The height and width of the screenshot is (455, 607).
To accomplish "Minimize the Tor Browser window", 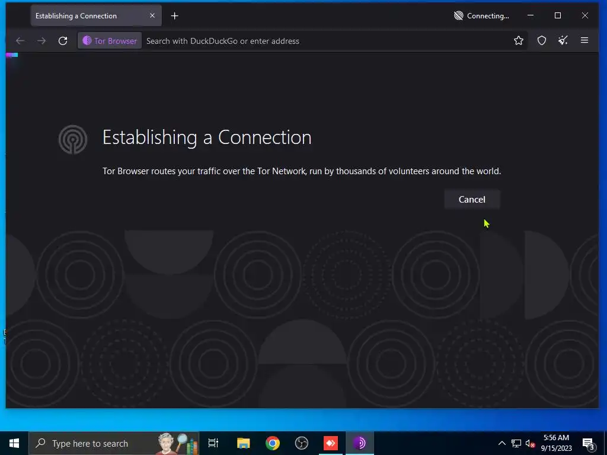I will 531,15.
